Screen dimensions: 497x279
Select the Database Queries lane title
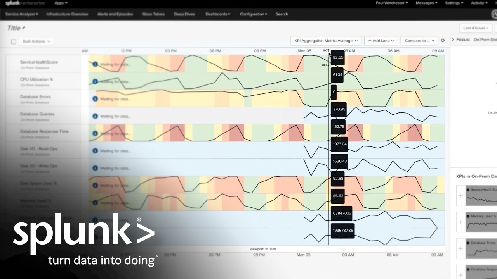click(x=37, y=114)
